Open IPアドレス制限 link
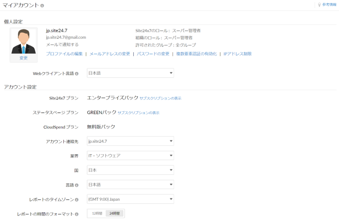The height and width of the screenshot is (222, 339). tap(237, 54)
